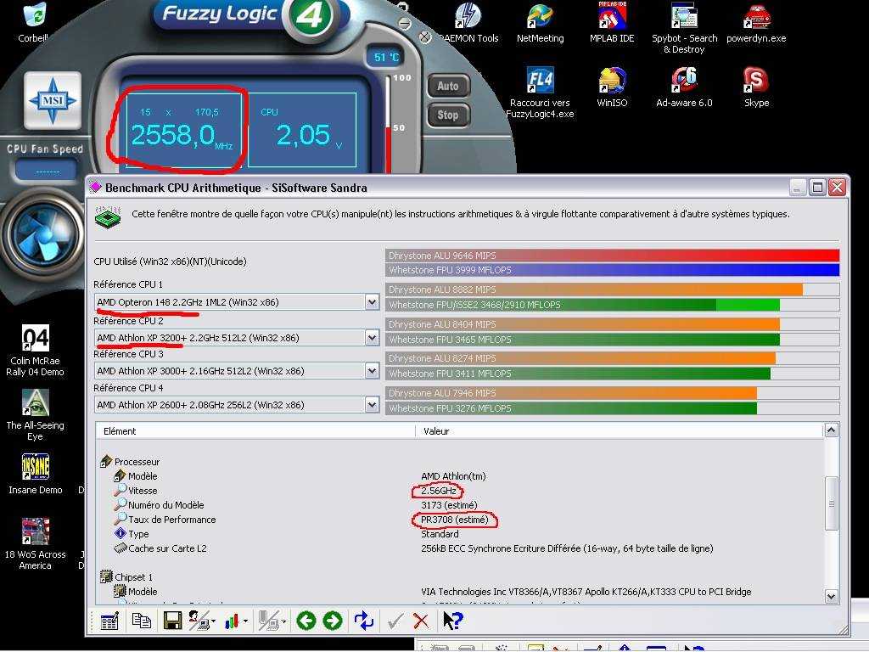
Task: Click the bar chart icon in Sandra toolbar
Action: click(x=233, y=621)
